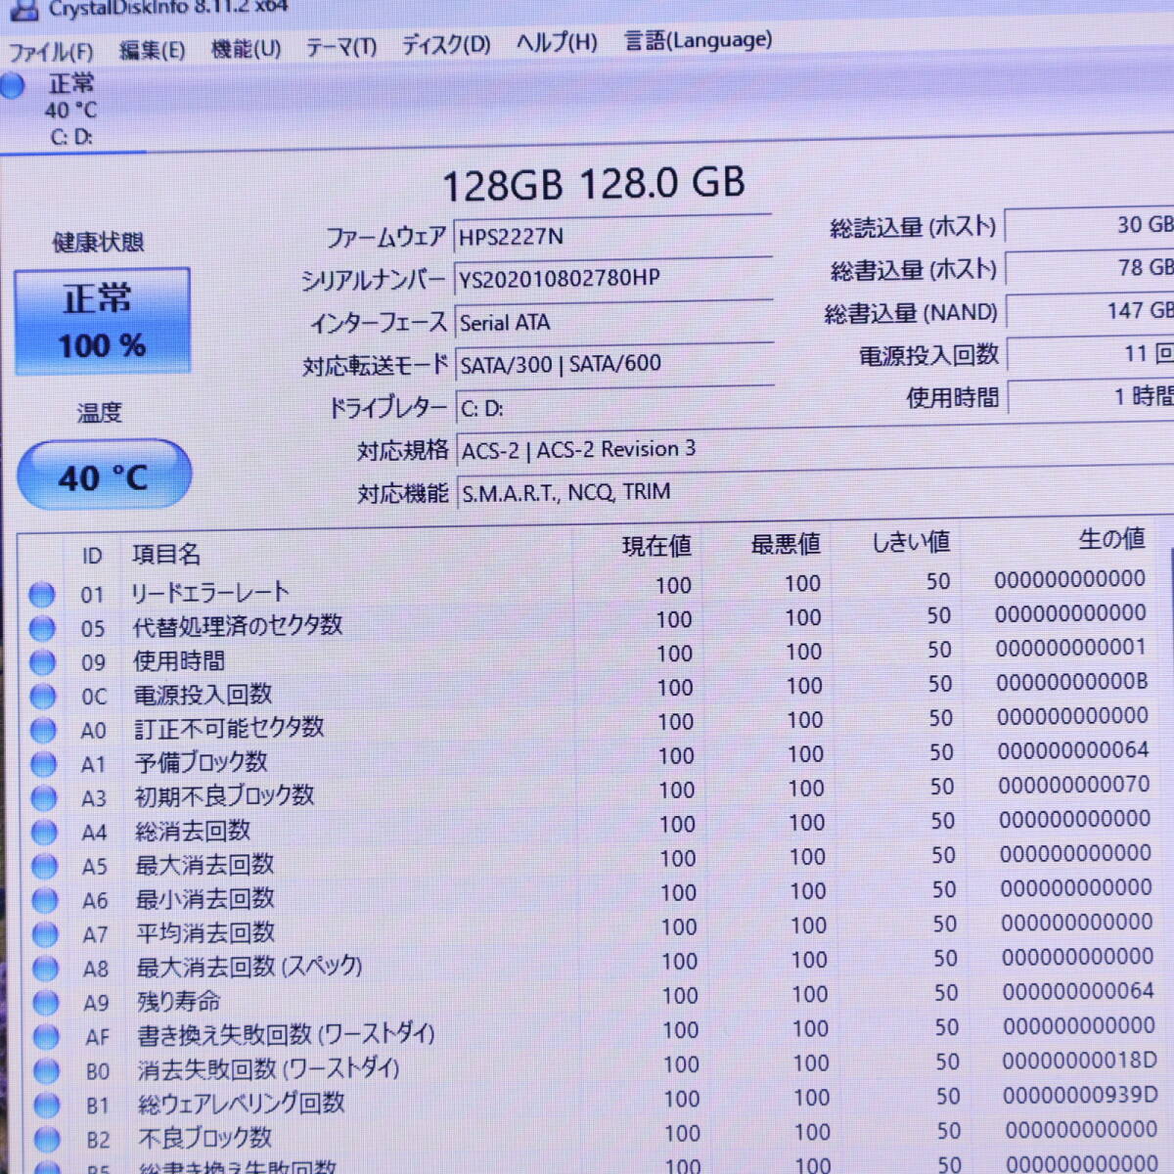Screen dimensions: 1174x1174
Task: Click the health dot for 代替処理済のセクタ数
Action: pos(42,628)
